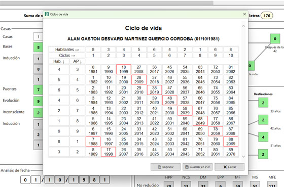This screenshot has height=187, width=284.
Task: Click the Ciclo de vida title
Action: pyautogui.click(x=143, y=28)
